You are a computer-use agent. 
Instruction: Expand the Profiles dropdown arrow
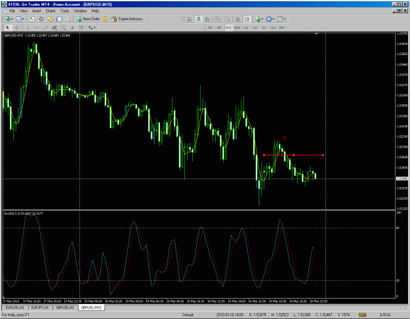click(23, 19)
